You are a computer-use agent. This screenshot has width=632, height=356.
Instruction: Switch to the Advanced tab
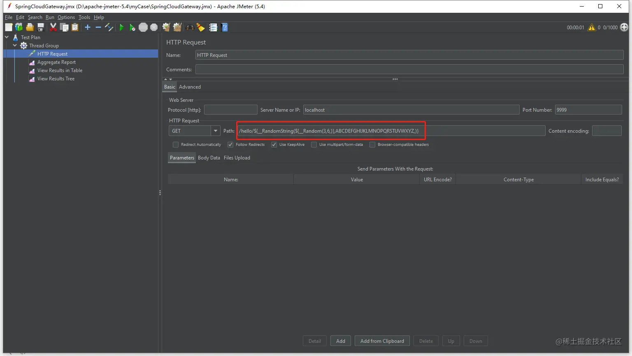[x=190, y=87]
